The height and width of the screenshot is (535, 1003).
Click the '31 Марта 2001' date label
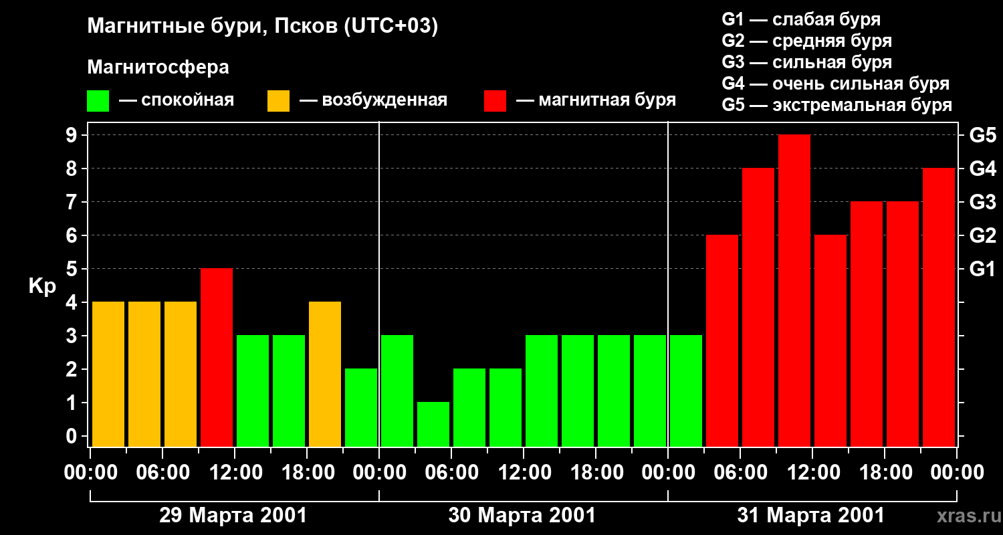[810, 516]
